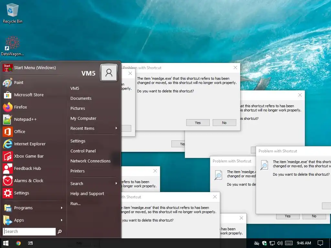Open Pictures from start menu

(x=78, y=108)
